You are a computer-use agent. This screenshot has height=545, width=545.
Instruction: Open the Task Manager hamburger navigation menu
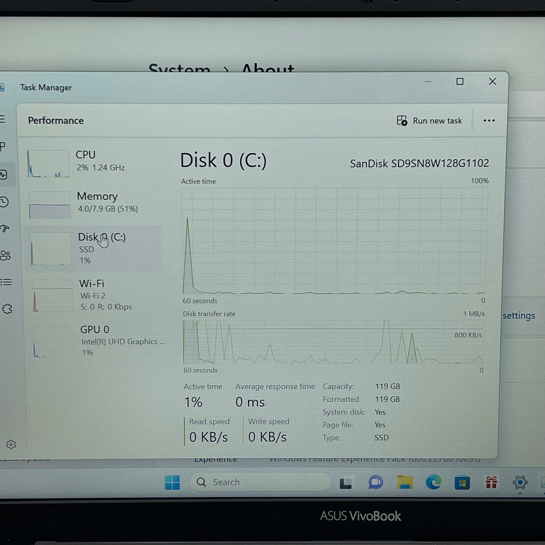(x=2, y=119)
